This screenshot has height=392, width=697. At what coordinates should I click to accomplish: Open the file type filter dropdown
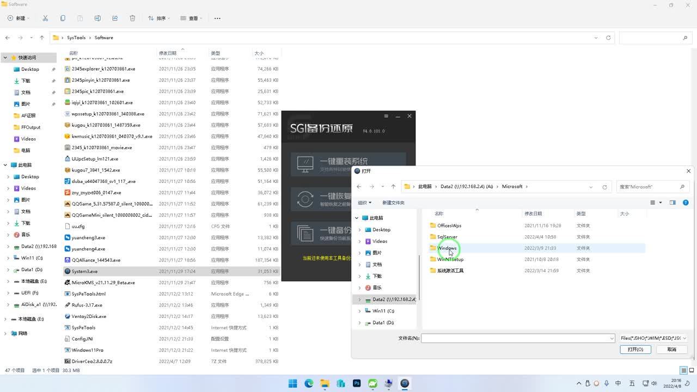point(653,338)
